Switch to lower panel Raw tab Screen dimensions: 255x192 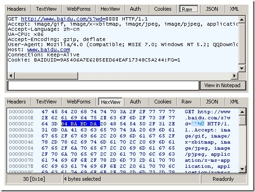pyautogui.click(x=187, y=102)
